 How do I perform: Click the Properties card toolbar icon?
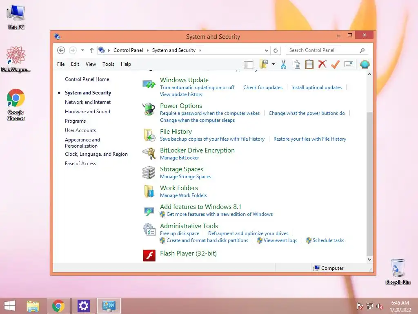coord(349,64)
